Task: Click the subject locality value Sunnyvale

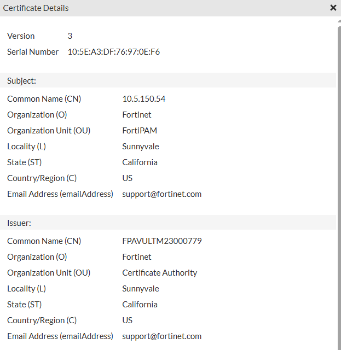Action: point(141,147)
